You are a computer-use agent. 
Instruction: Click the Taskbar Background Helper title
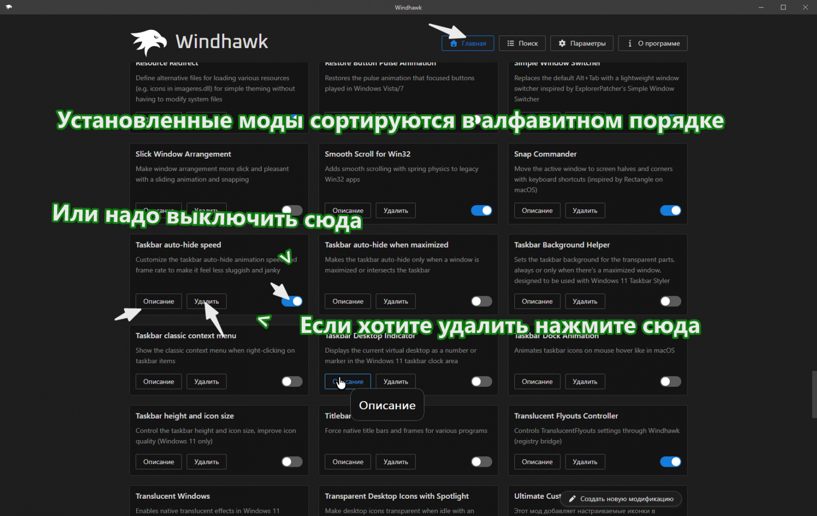[562, 245]
